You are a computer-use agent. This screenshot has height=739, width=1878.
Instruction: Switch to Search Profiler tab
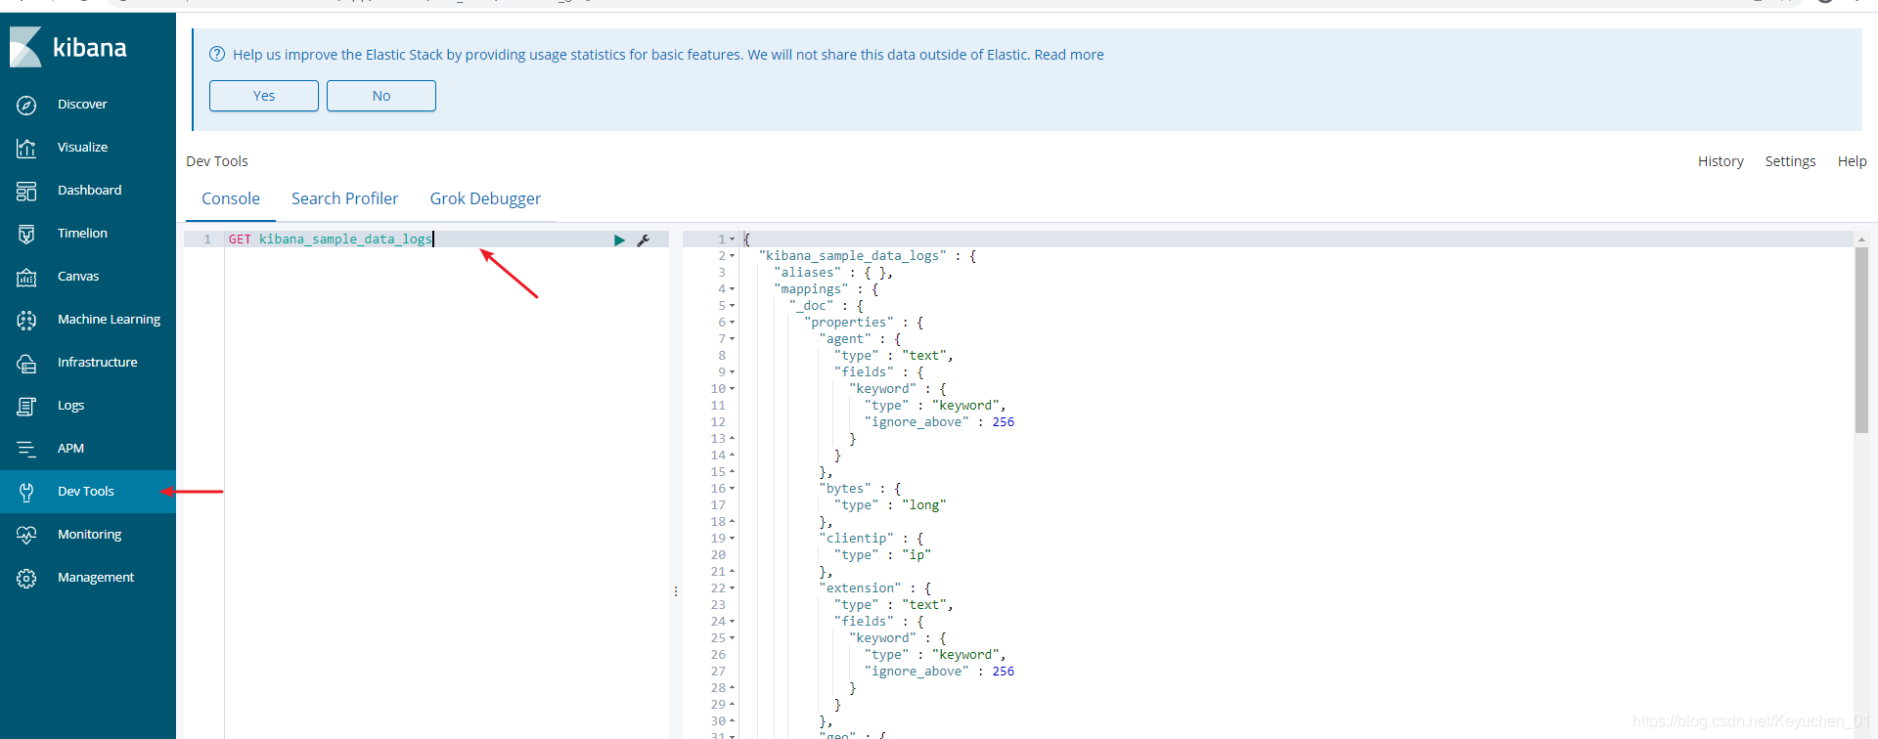[x=344, y=198]
